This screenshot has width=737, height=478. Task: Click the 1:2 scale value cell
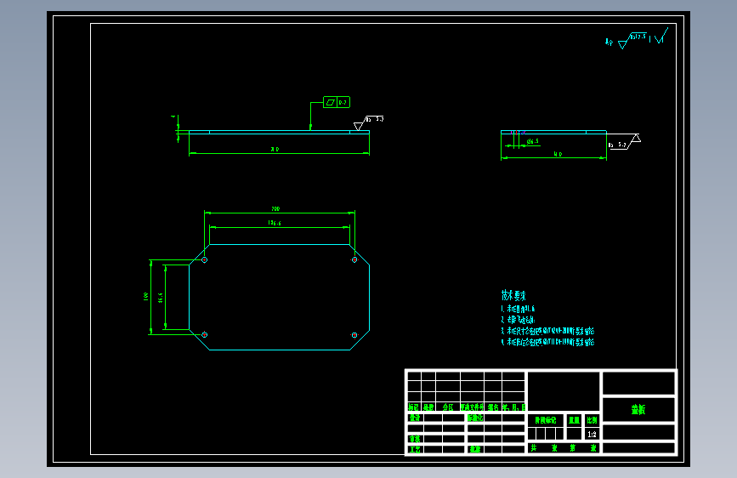tap(592, 435)
